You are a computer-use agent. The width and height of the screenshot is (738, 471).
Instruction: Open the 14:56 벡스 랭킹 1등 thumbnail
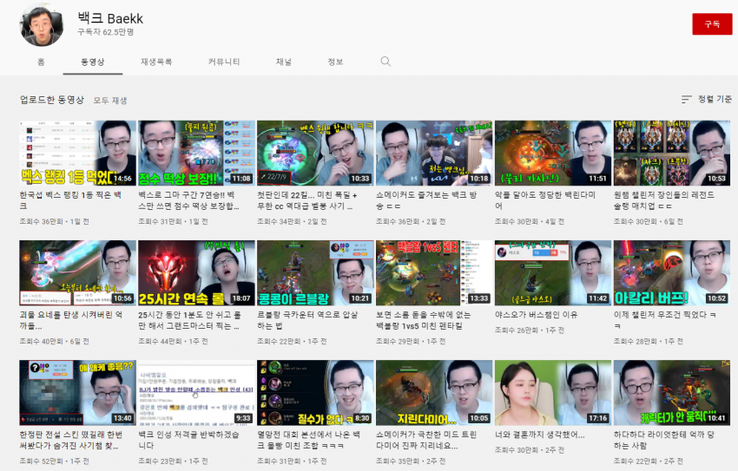(x=77, y=153)
